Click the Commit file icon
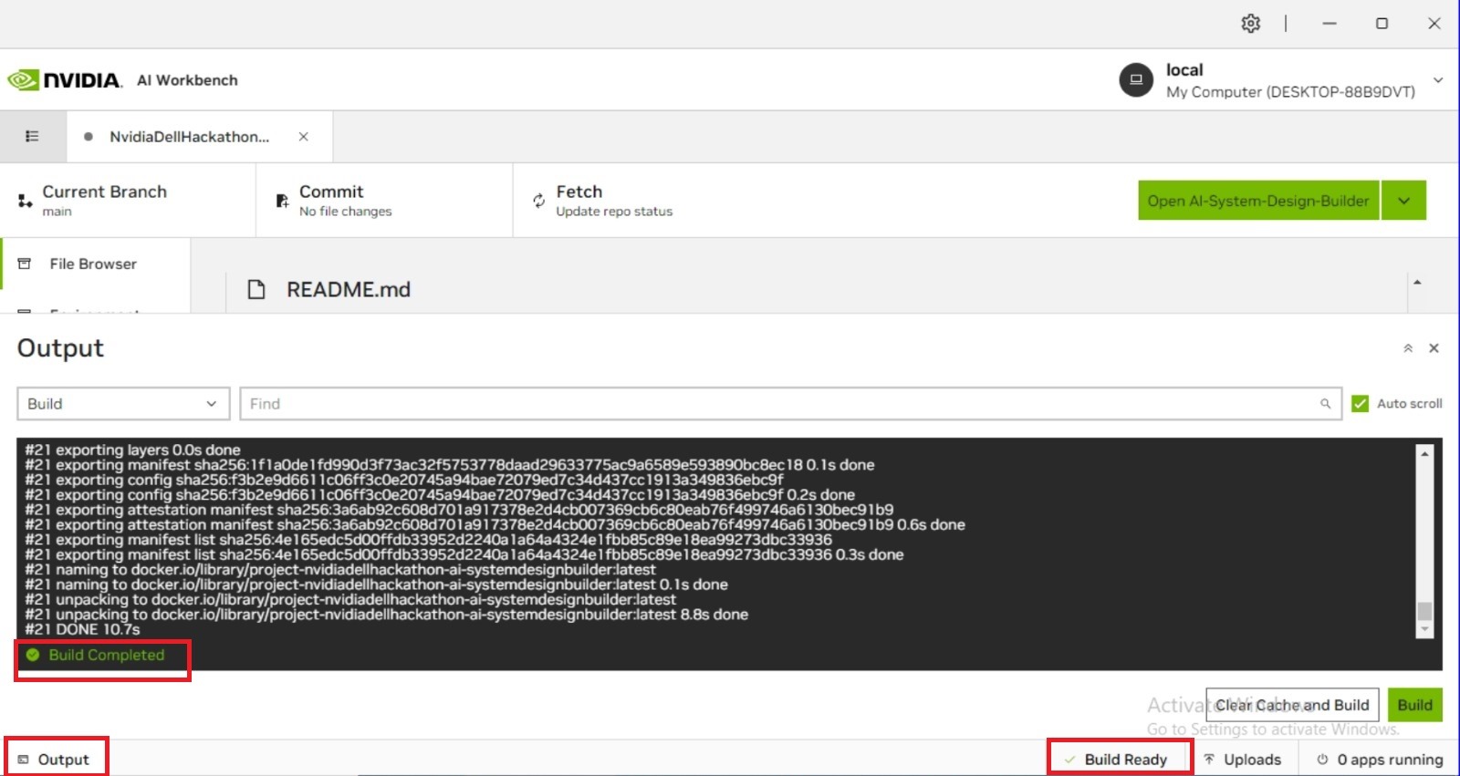 tap(282, 201)
